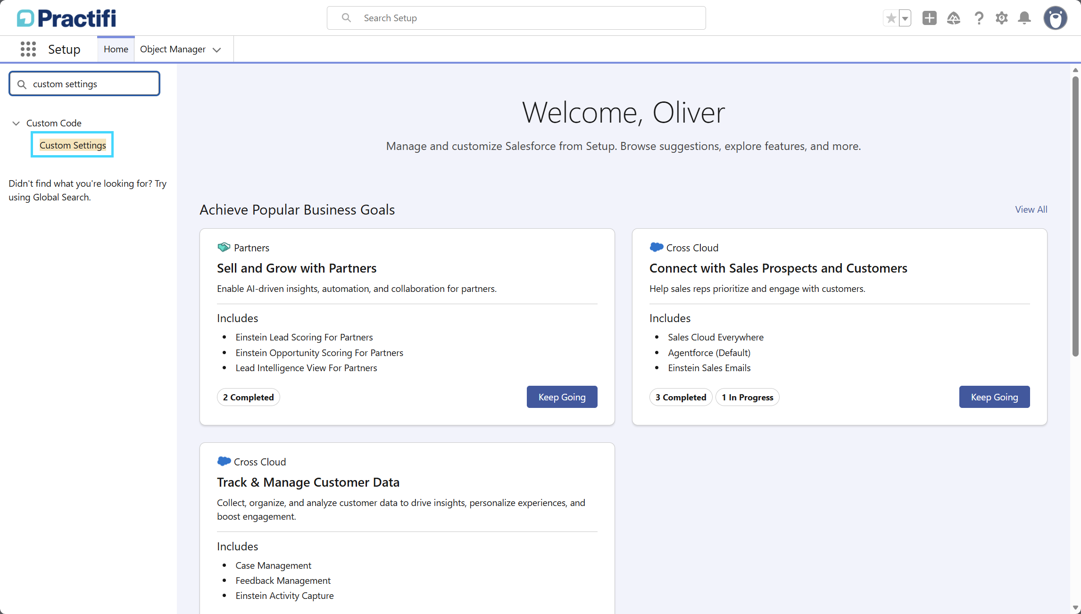Open the Object Manager tab

[173, 49]
